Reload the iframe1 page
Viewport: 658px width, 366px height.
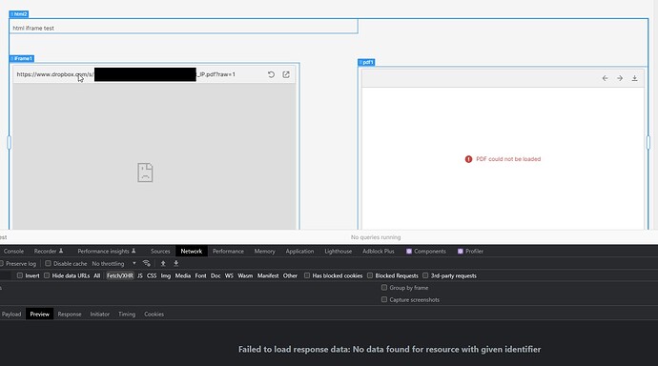pyautogui.click(x=271, y=74)
